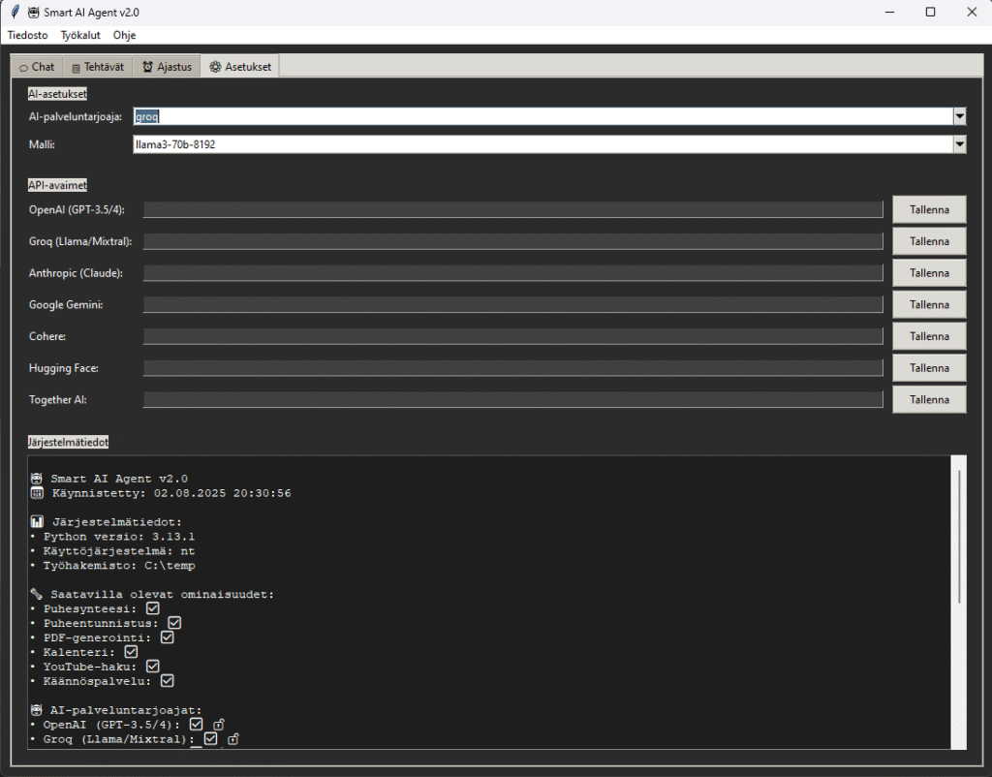Click the wrench icon before Saatavilla olevat ominaisuudet
The image size is (992, 777).
coord(37,594)
